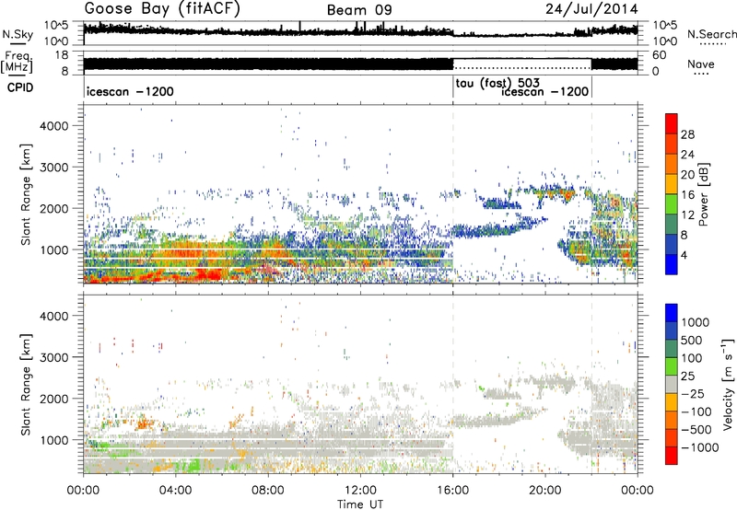Click the 'Beam 09' label

359,10
